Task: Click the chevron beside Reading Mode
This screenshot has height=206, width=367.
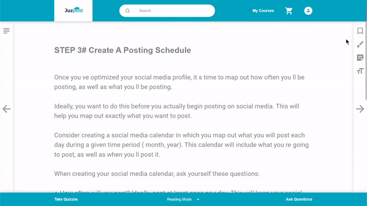Action: pyautogui.click(x=198, y=200)
